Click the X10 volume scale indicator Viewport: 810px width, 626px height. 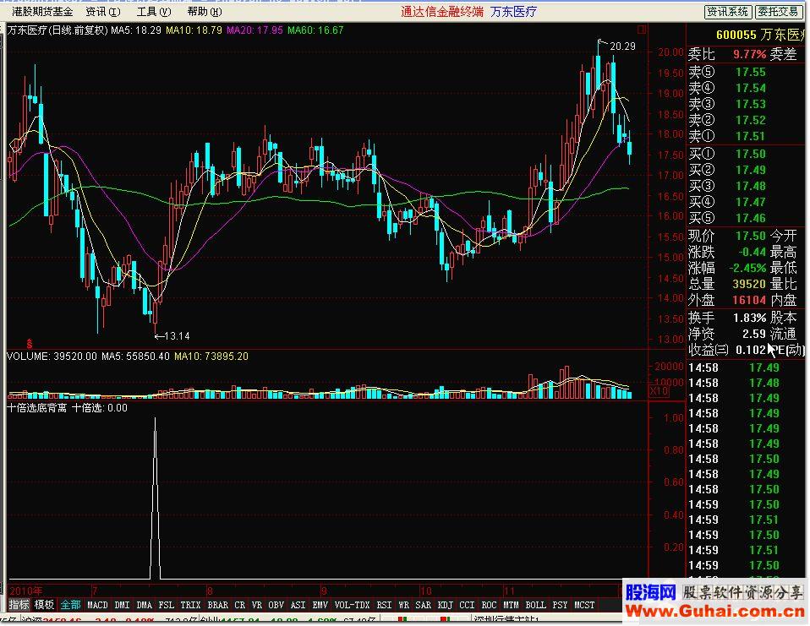[x=659, y=391]
